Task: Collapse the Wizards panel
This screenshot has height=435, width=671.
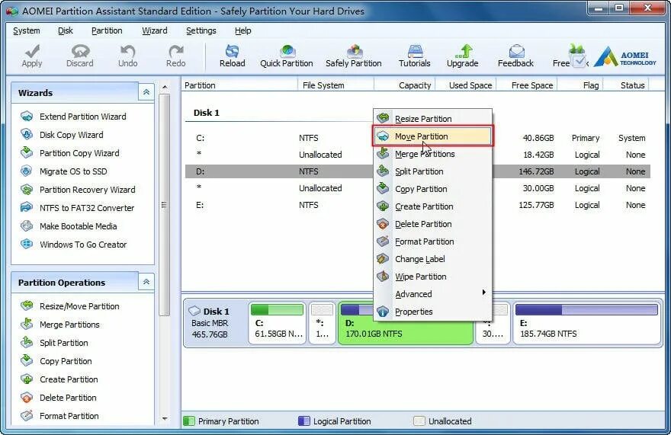Action: [146, 92]
